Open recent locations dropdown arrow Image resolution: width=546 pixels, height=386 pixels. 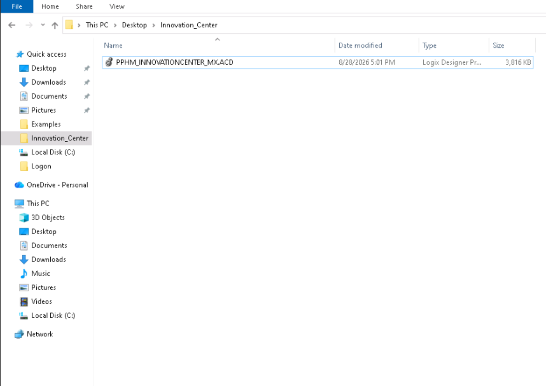43,25
